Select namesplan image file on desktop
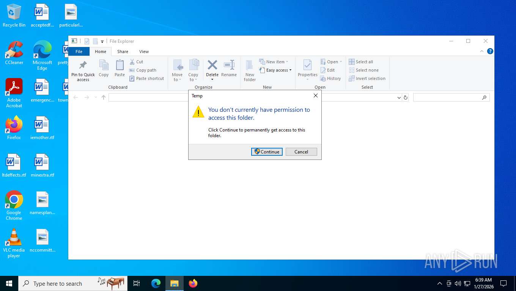Image resolution: width=516 pixels, height=291 pixels. coord(42,203)
